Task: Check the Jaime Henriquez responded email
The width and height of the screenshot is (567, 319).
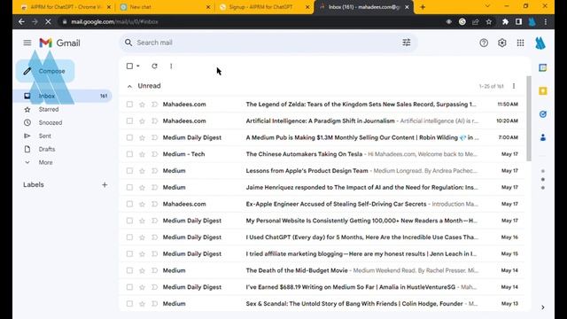Action: coord(129,187)
